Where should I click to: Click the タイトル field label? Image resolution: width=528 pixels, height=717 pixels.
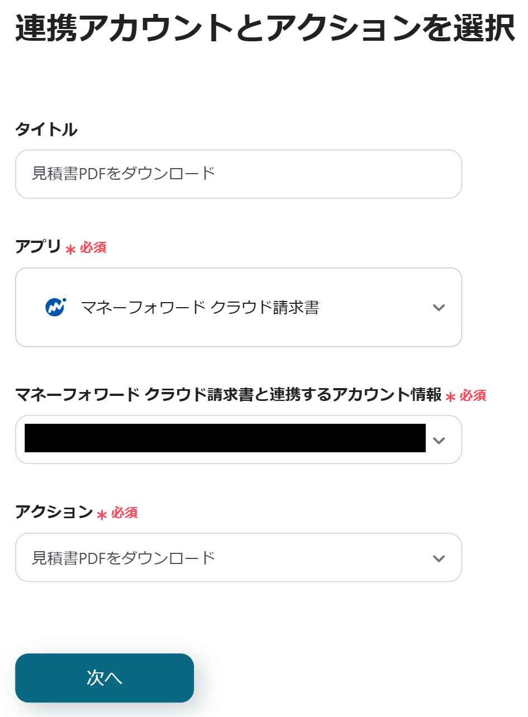(46, 130)
